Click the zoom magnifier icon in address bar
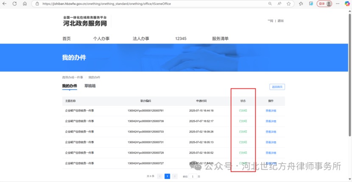The height and width of the screenshot is (182, 352). point(270,4)
